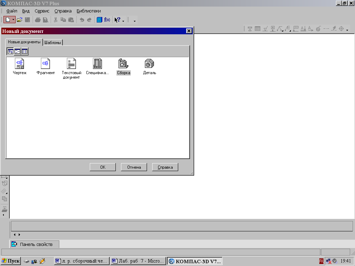Open the Справка menu

tap(63, 11)
